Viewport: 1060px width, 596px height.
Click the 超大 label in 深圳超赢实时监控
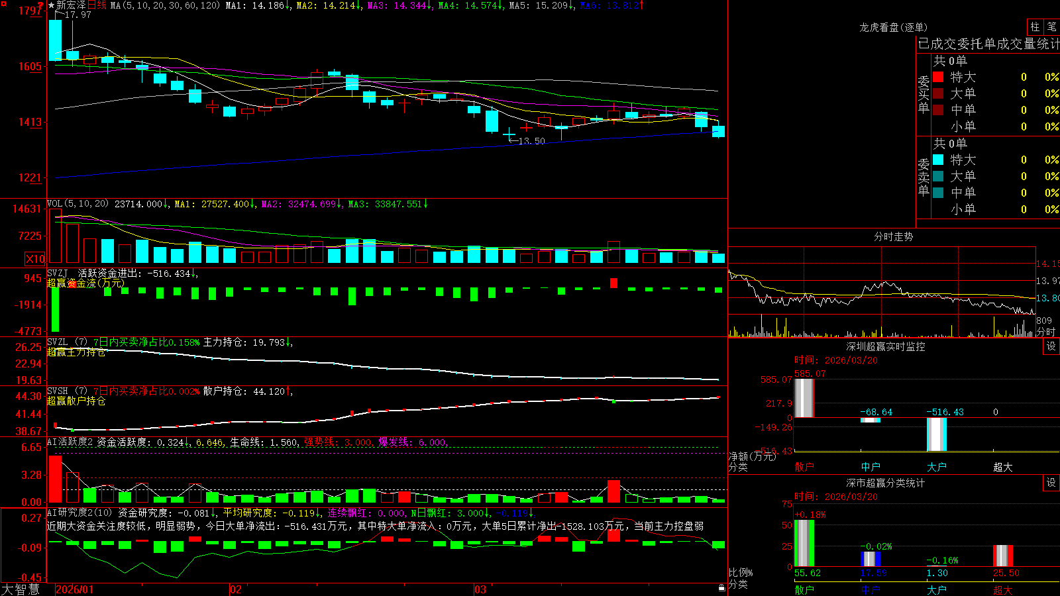click(1003, 467)
